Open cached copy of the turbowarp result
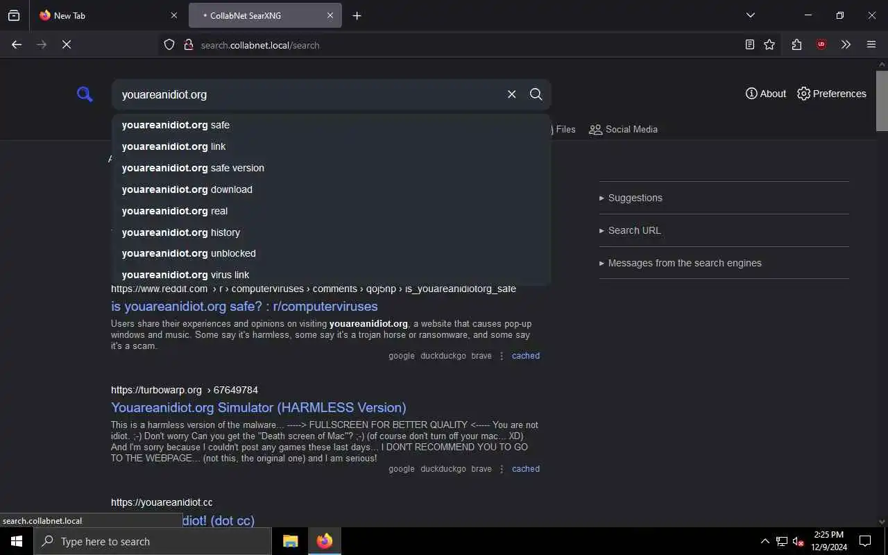Screen dimensions: 888x555 (526, 469)
